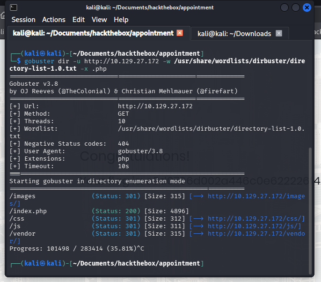Viewport: 321px width, 282px height.
Task: Open the Help menu
Action: point(121,20)
